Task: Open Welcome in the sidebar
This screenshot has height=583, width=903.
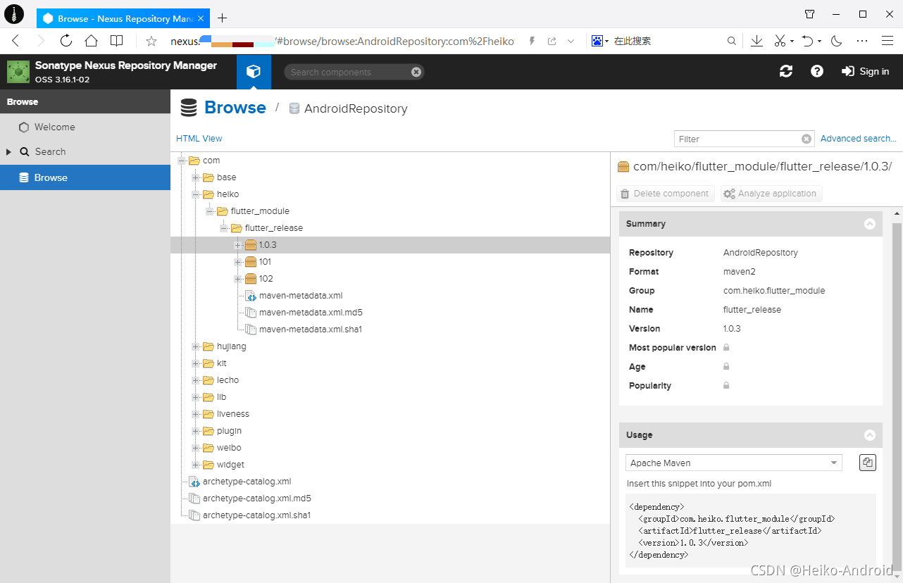Action: (54, 127)
